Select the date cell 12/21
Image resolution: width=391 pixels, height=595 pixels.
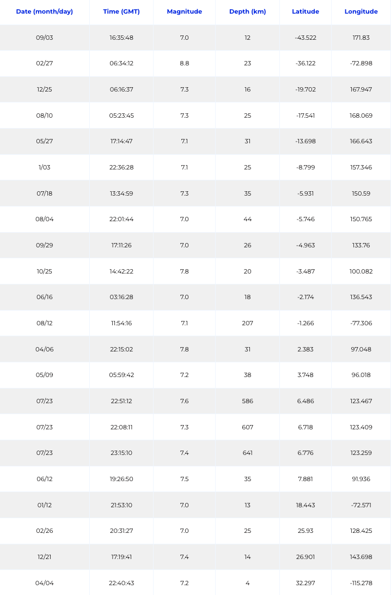coord(44,557)
